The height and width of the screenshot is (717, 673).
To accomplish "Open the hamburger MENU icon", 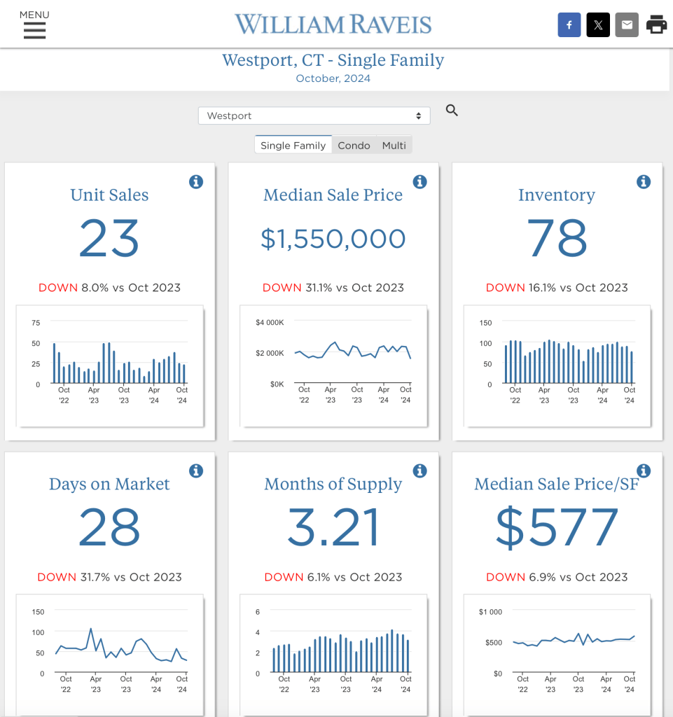I will 34,29.
